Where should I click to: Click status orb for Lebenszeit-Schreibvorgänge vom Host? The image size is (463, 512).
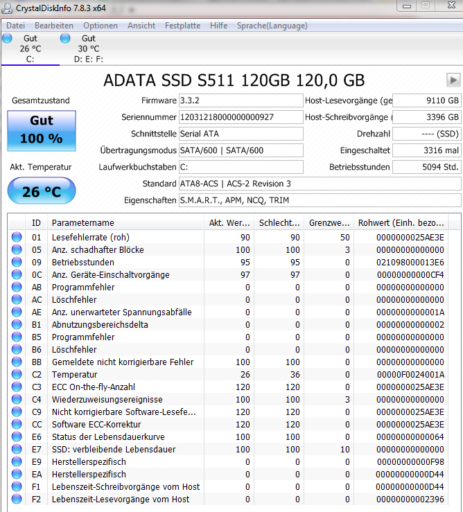pos(17,486)
